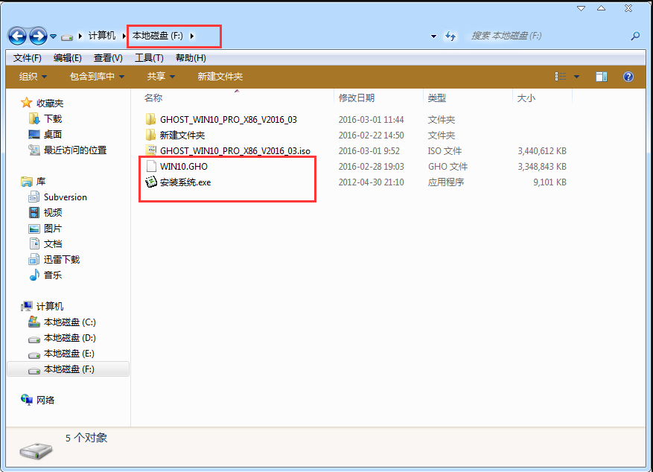Image resolution: width=653 pixels, height=472 pixels.
Task: Open the 文件(F) menu
Action: [27, 57]
